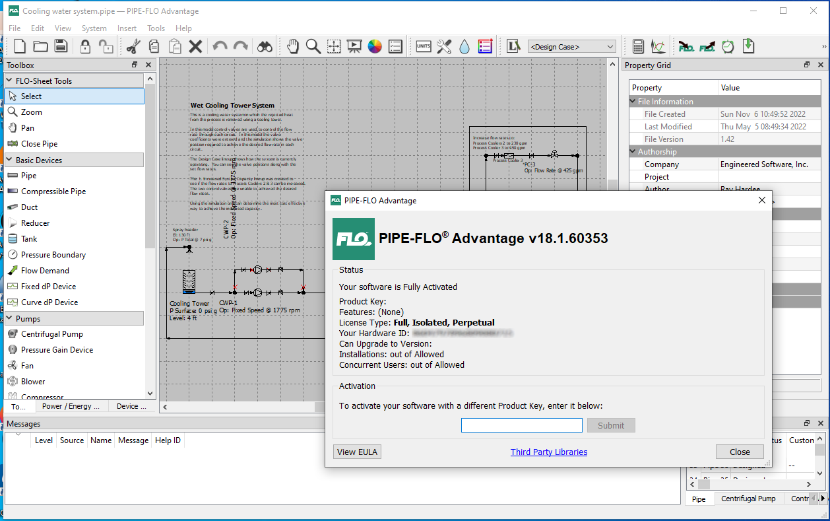
Task: Paste using clipboard icon
Action: [x=175, y=46]
